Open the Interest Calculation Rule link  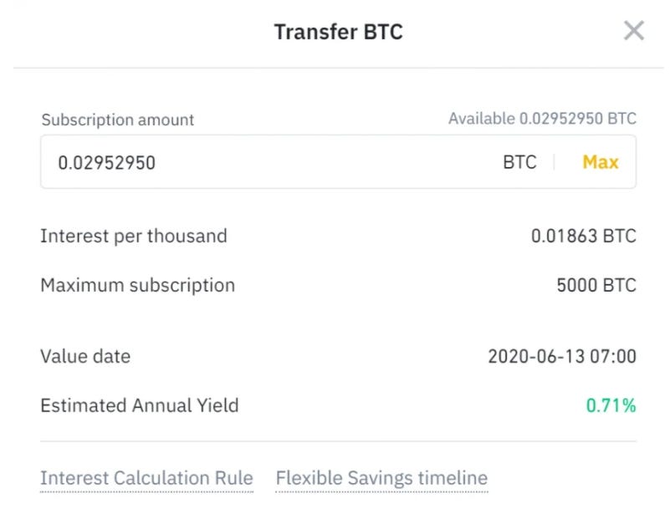146,478
